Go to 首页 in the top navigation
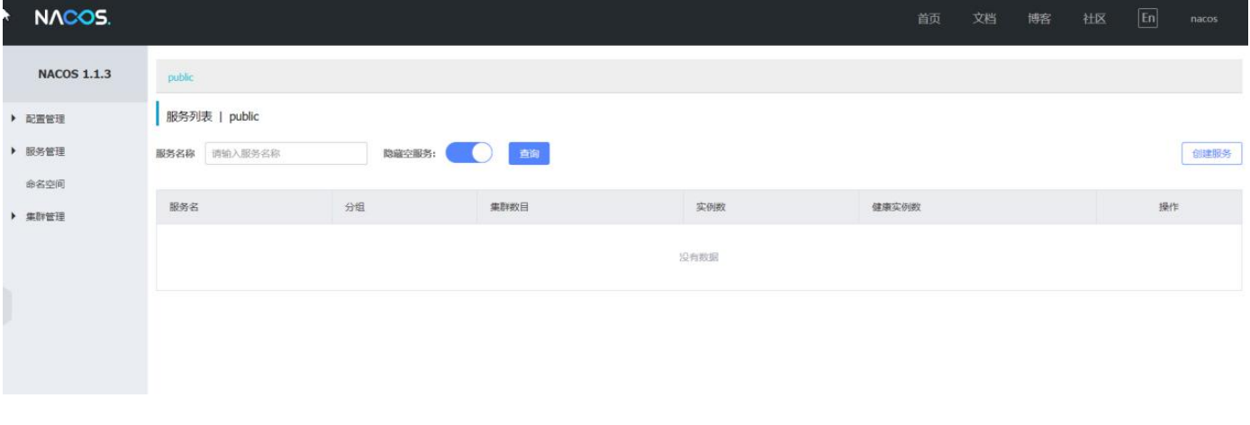 coord(929,21)
